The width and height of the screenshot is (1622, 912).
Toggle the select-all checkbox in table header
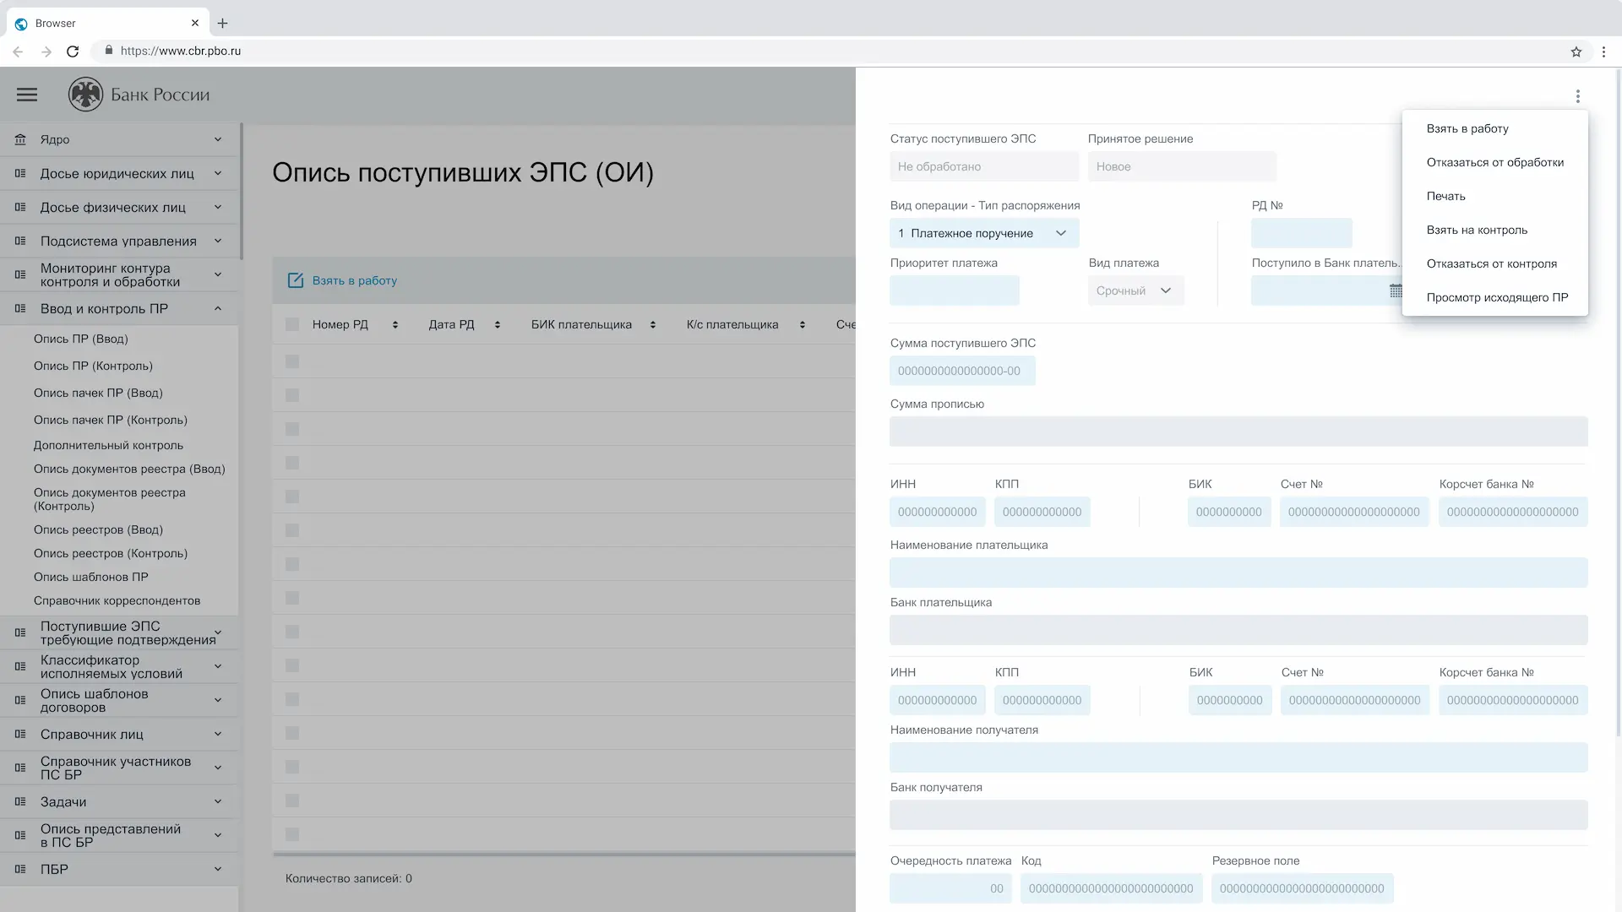[x=292, y=324]
